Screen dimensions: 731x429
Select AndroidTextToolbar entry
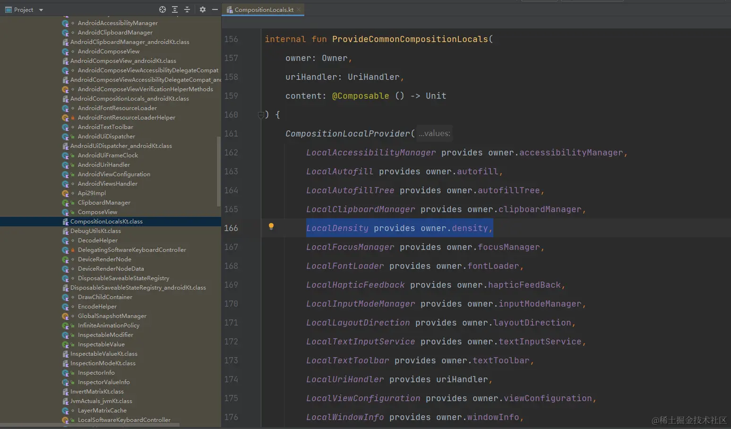click(x=105, y=127)
